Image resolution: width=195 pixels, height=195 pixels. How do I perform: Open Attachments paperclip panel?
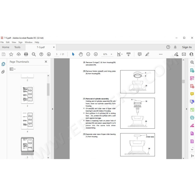click(3, 72)
